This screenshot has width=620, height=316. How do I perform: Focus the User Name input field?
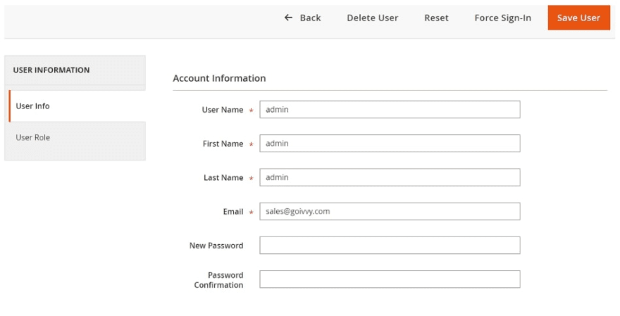[x=390, y=109]
